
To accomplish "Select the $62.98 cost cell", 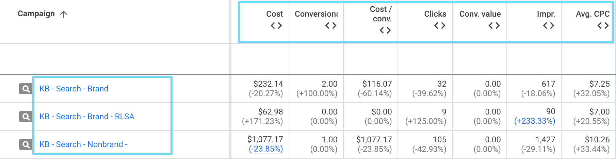I will (271, 112).
